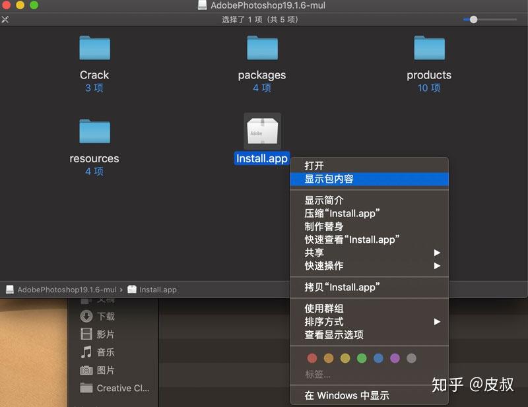Viewport: 528px width, 407px height.
Task: Click the X icon in the toolbar
Action: (x=5, y=19)
